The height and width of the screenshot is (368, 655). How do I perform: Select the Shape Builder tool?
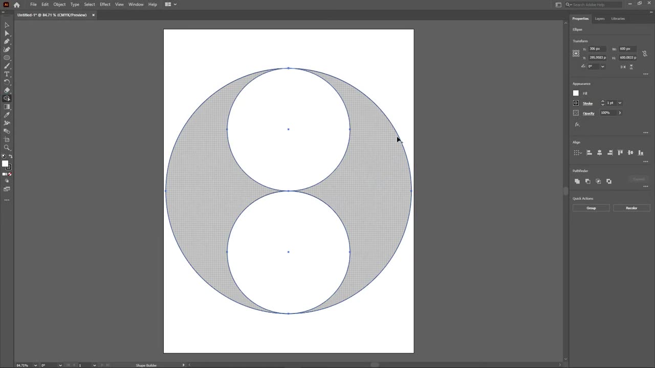[x=7, y=98]
